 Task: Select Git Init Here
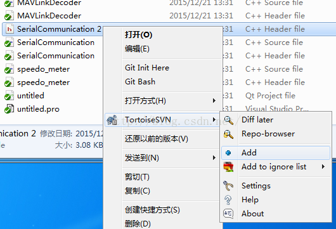point(147,68)
